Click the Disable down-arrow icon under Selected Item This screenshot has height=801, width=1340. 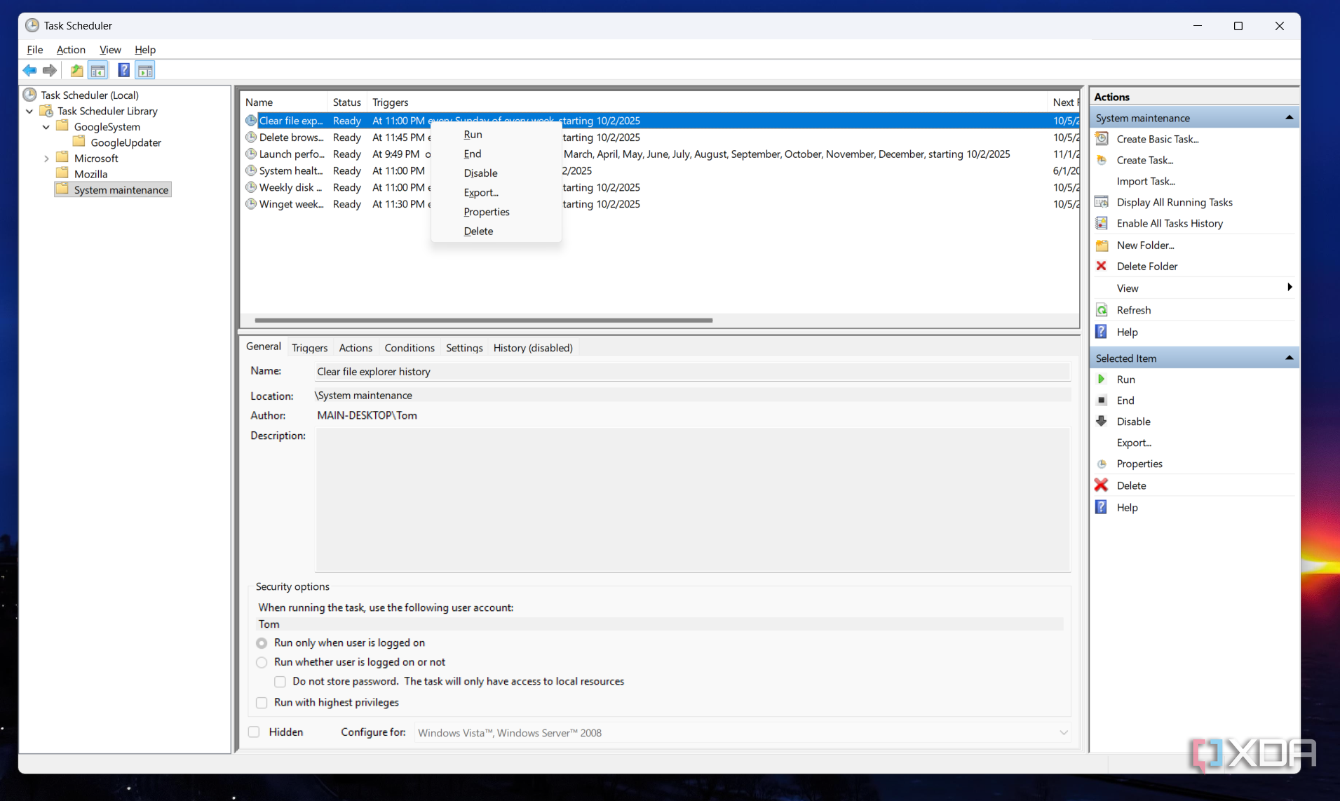click(x=1102, y=421)
